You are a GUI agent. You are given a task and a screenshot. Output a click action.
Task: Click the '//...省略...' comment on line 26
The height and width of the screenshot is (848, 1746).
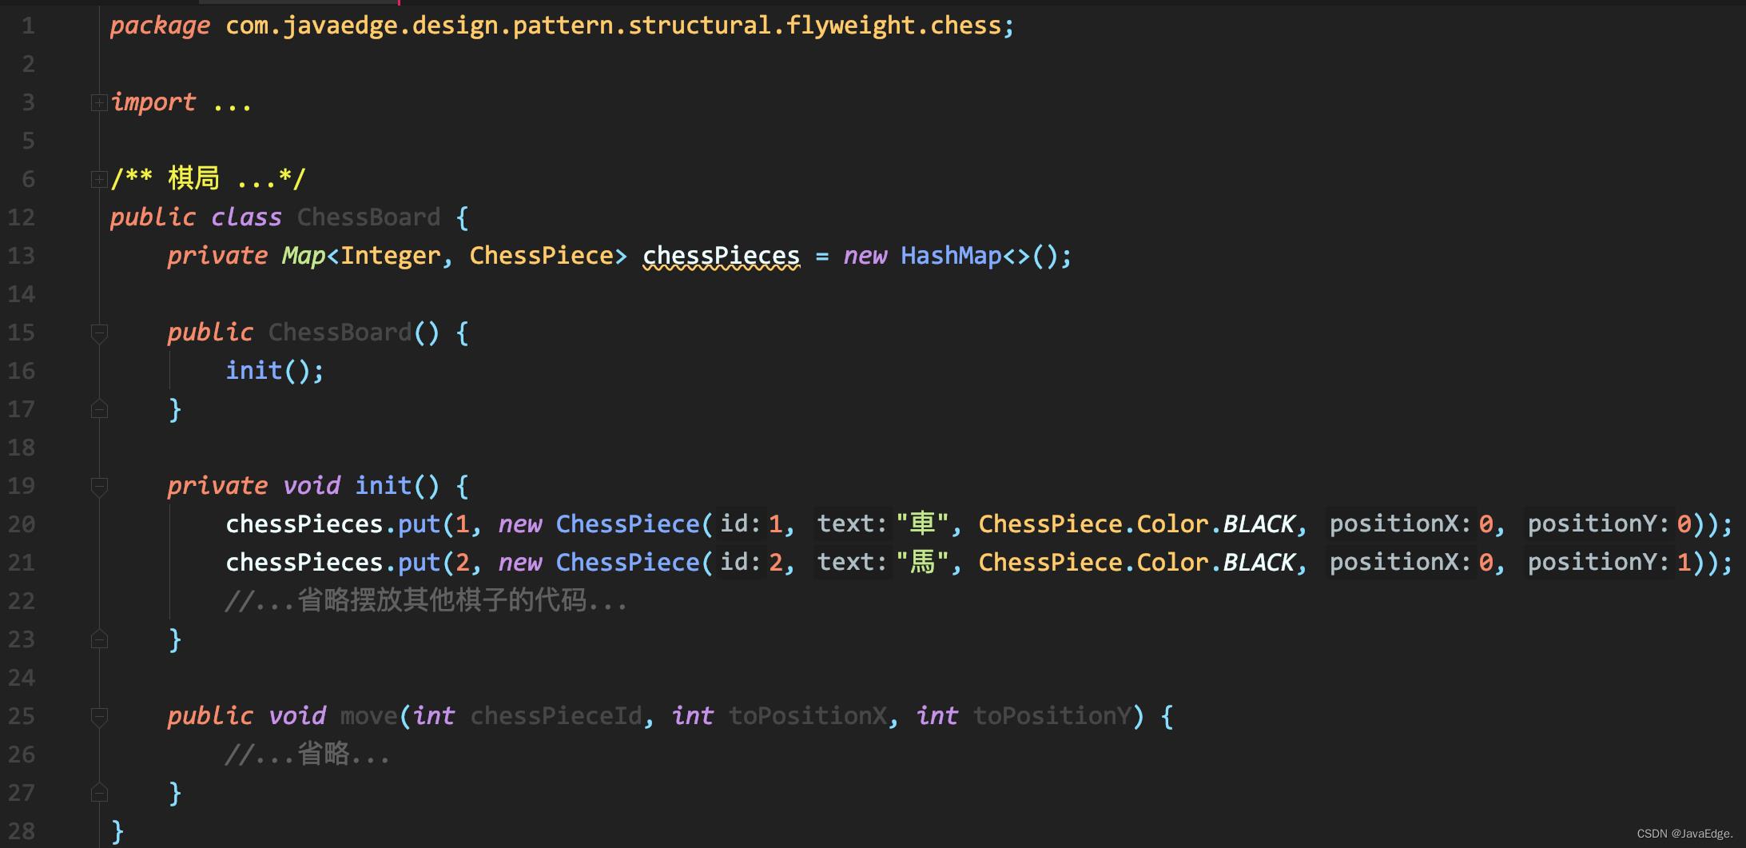click(x=308, y=754)
